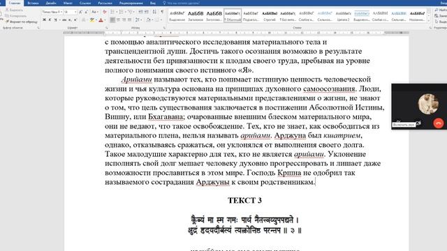
Task: Switch to the Дизайн ribbon tab
Action: pos(51,3)
